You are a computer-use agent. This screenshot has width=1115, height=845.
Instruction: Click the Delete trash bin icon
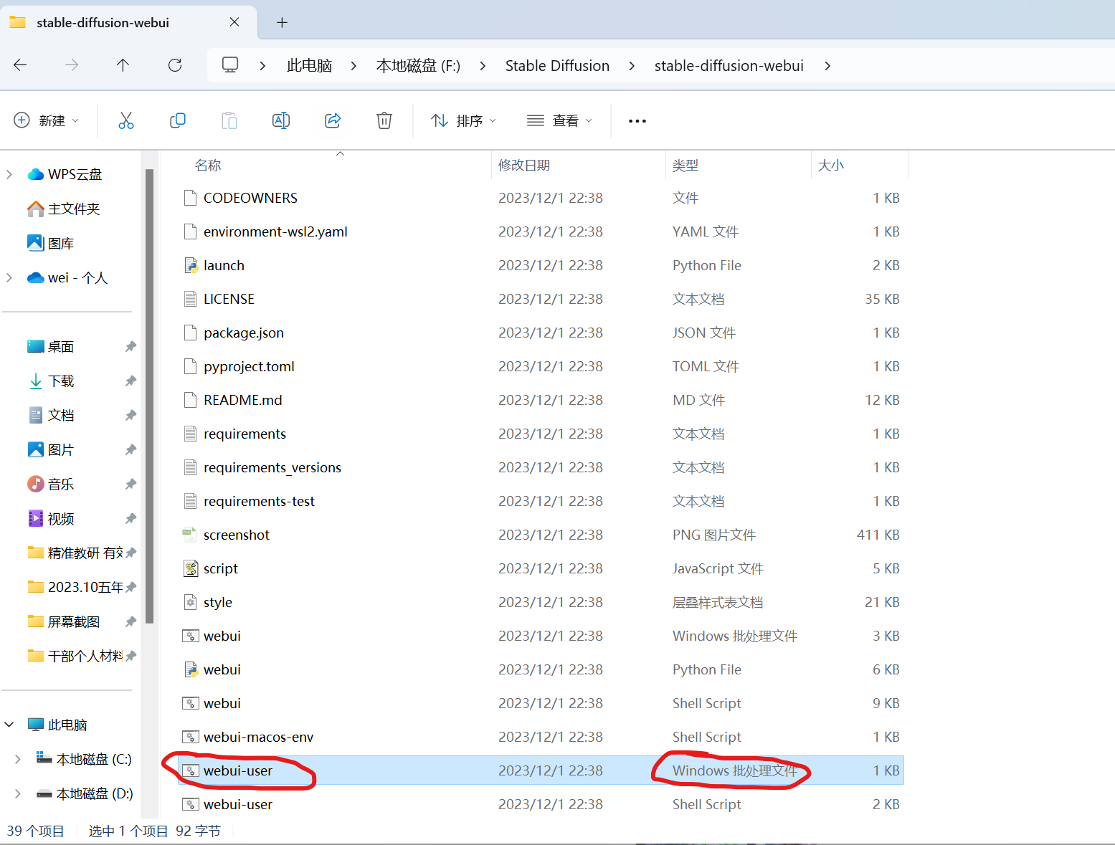pos(384,120)
